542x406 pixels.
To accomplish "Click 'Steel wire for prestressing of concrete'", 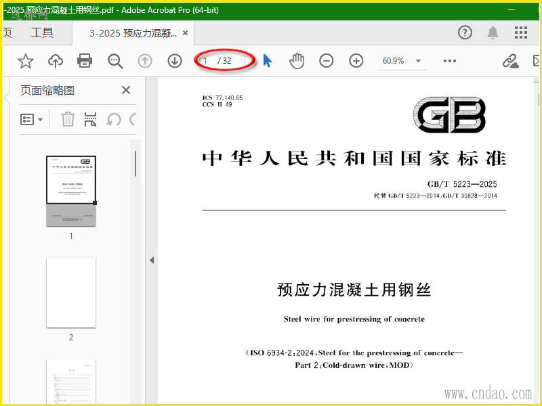I will [354, 319].
